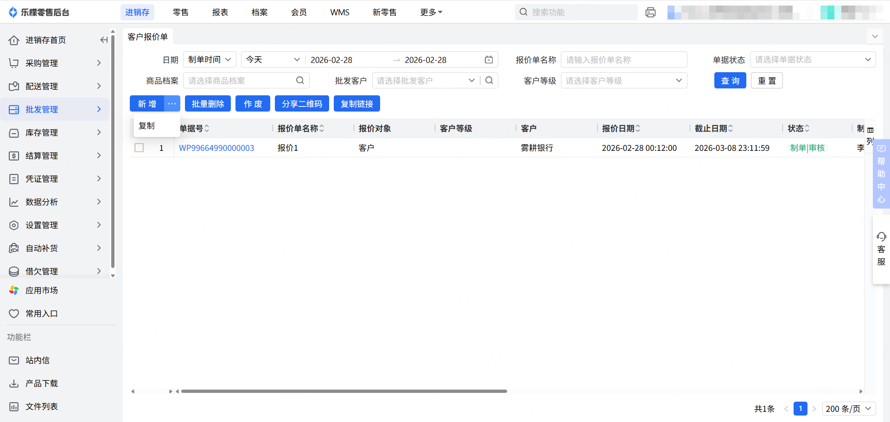Click the calendar icon in date range

[489, 60]
